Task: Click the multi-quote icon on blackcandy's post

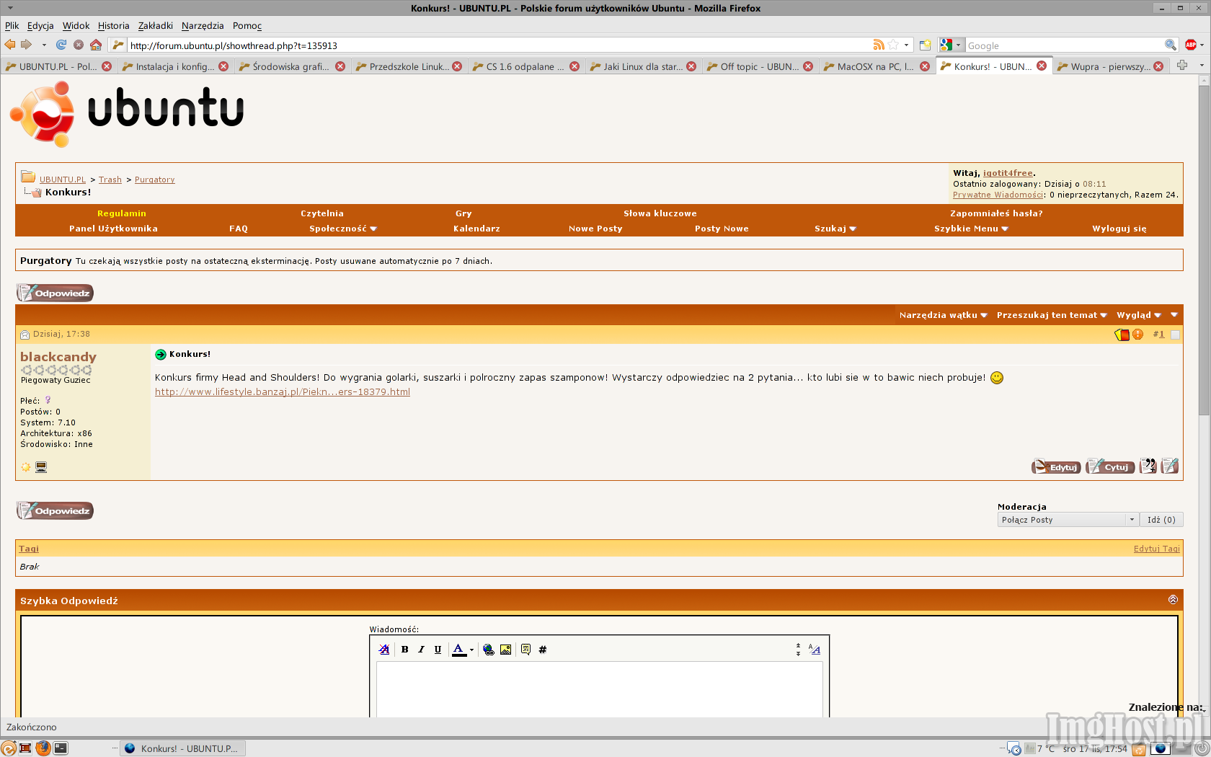Action: [x=1148, y=466]
